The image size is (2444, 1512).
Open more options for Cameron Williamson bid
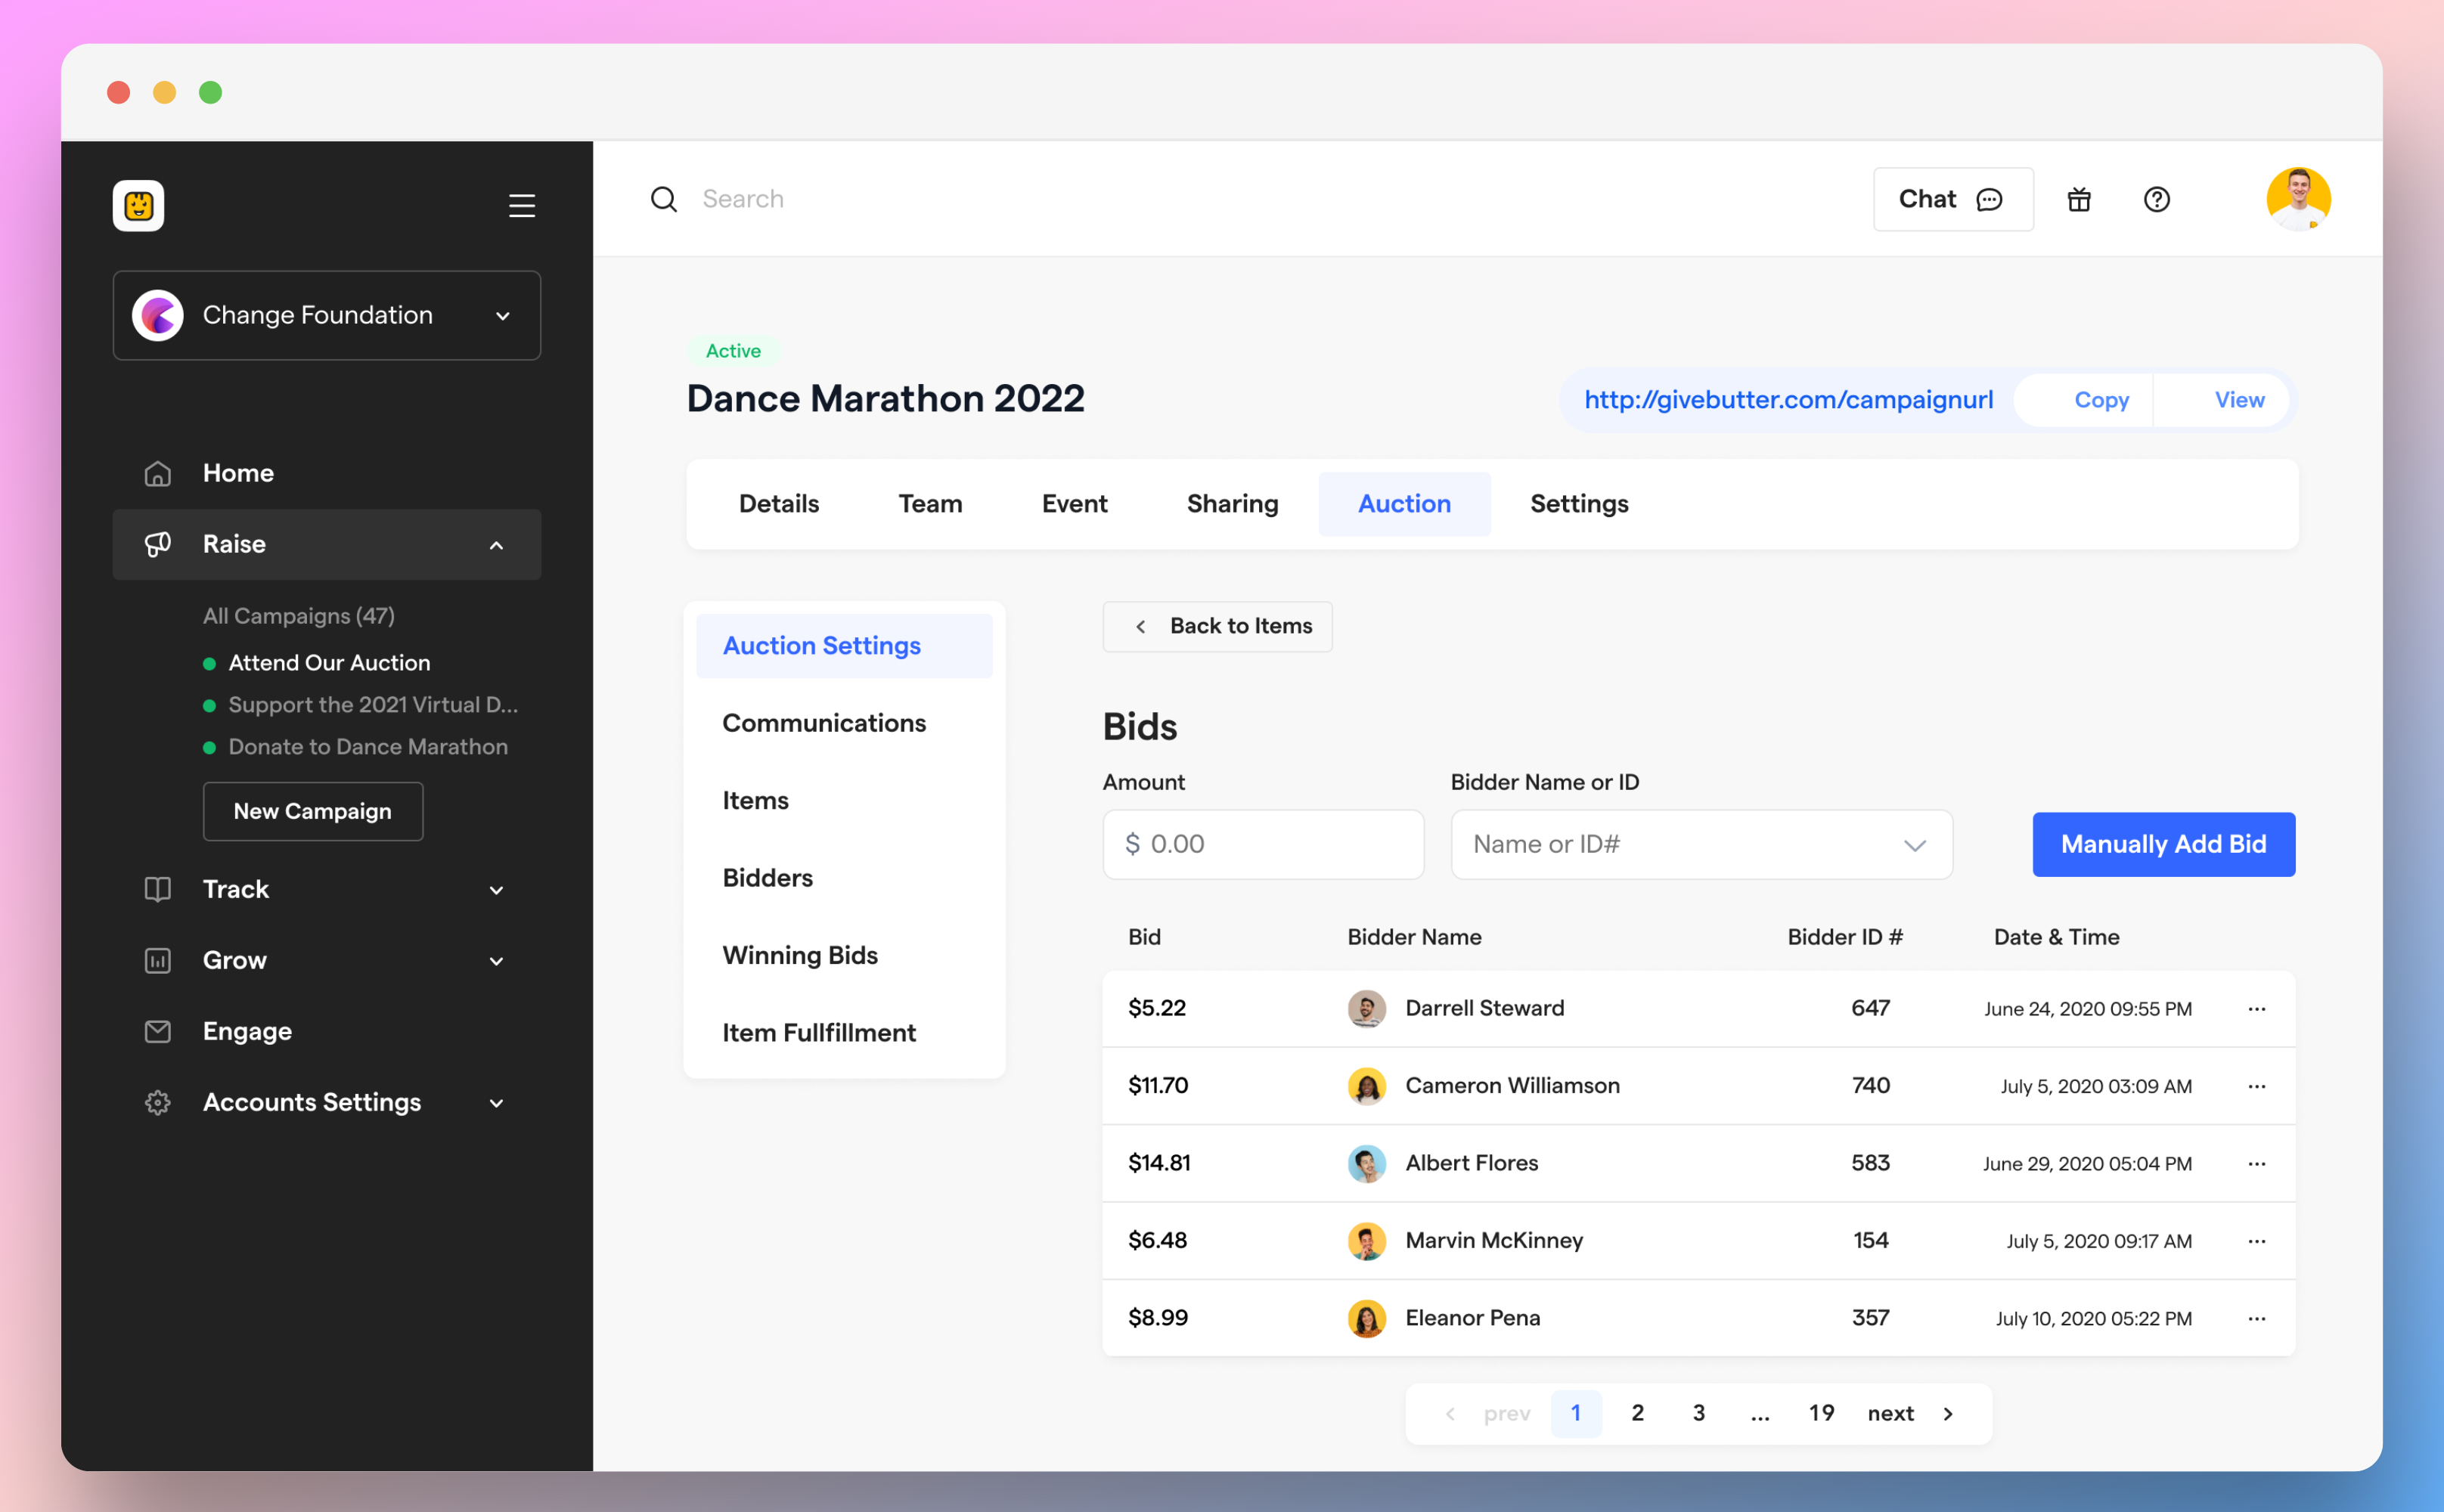pos(2257,1086)
